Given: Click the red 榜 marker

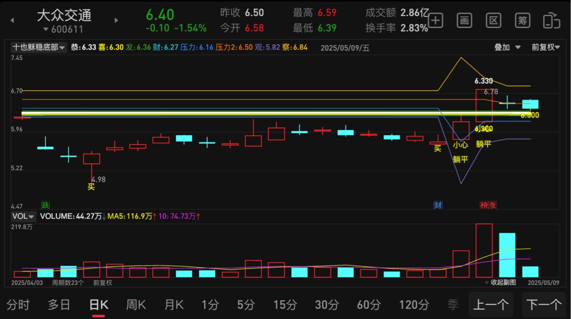Looking at the screenshot, I should (x=484, y=205).
